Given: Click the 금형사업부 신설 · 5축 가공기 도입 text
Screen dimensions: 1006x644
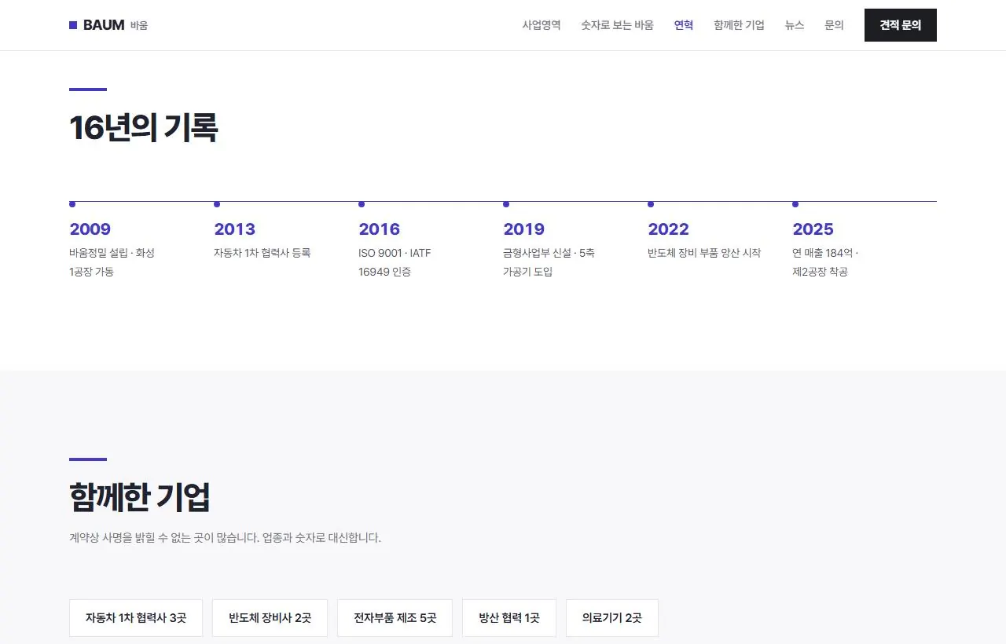Looking at the screenshot, I should (x=549, y=262).
